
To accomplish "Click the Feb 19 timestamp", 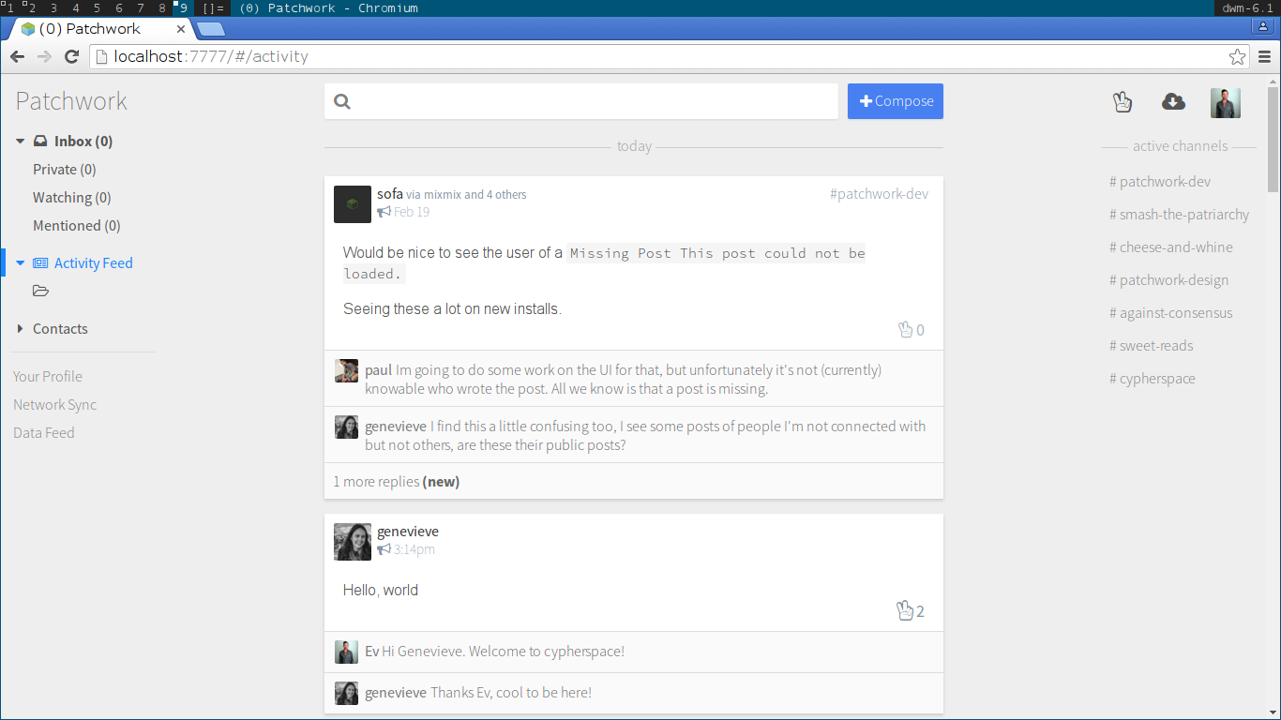I will tap(412, 212).
